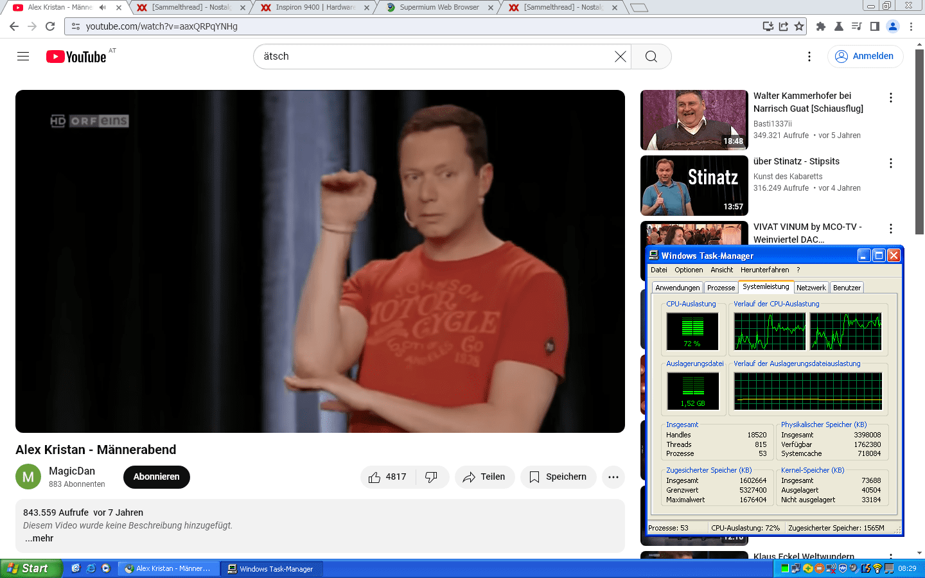Open options for Walter Kammerhofer video

891,98
